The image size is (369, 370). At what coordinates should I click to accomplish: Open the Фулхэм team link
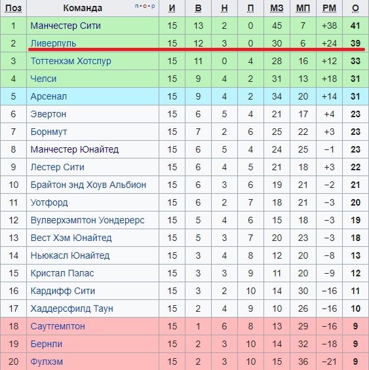[47, 361]
